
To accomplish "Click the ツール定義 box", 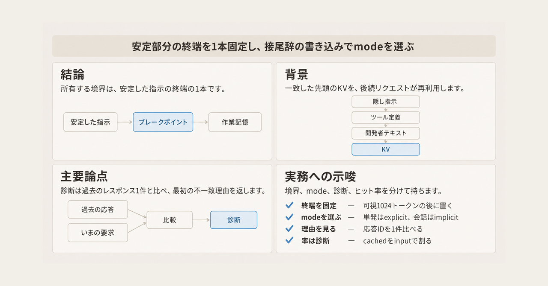I will point(386,117).
